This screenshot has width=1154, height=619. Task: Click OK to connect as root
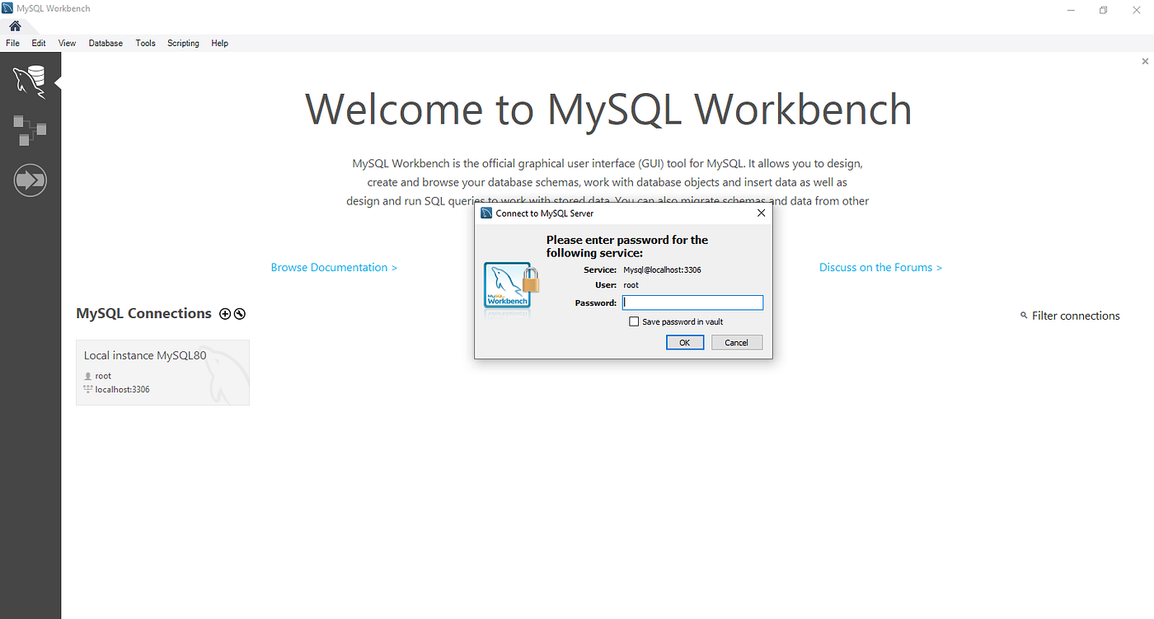(x=685, y=342)
